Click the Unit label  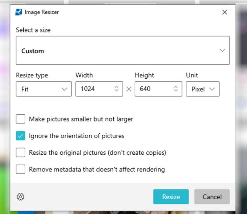[x=192, y=75]
